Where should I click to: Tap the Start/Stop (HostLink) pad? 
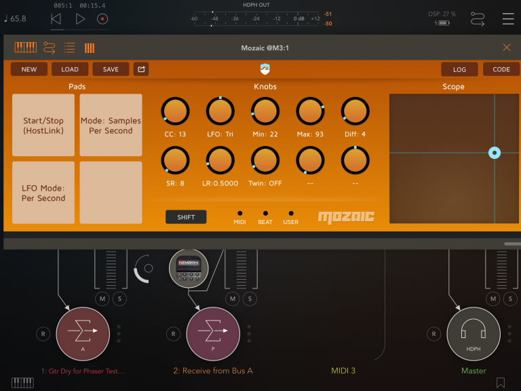pyautogui.click(x=43, y=125)
